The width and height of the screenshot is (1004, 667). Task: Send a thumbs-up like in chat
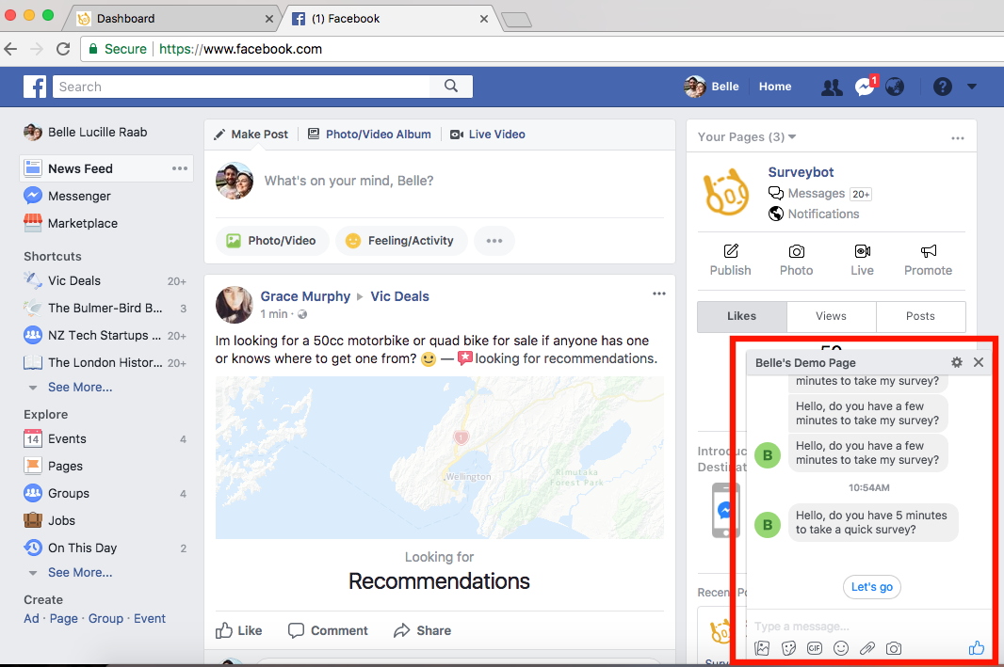pos(976,647)
